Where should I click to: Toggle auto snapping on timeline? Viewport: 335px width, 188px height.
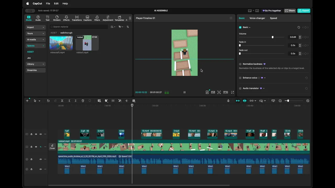click(x=244, y=101)
